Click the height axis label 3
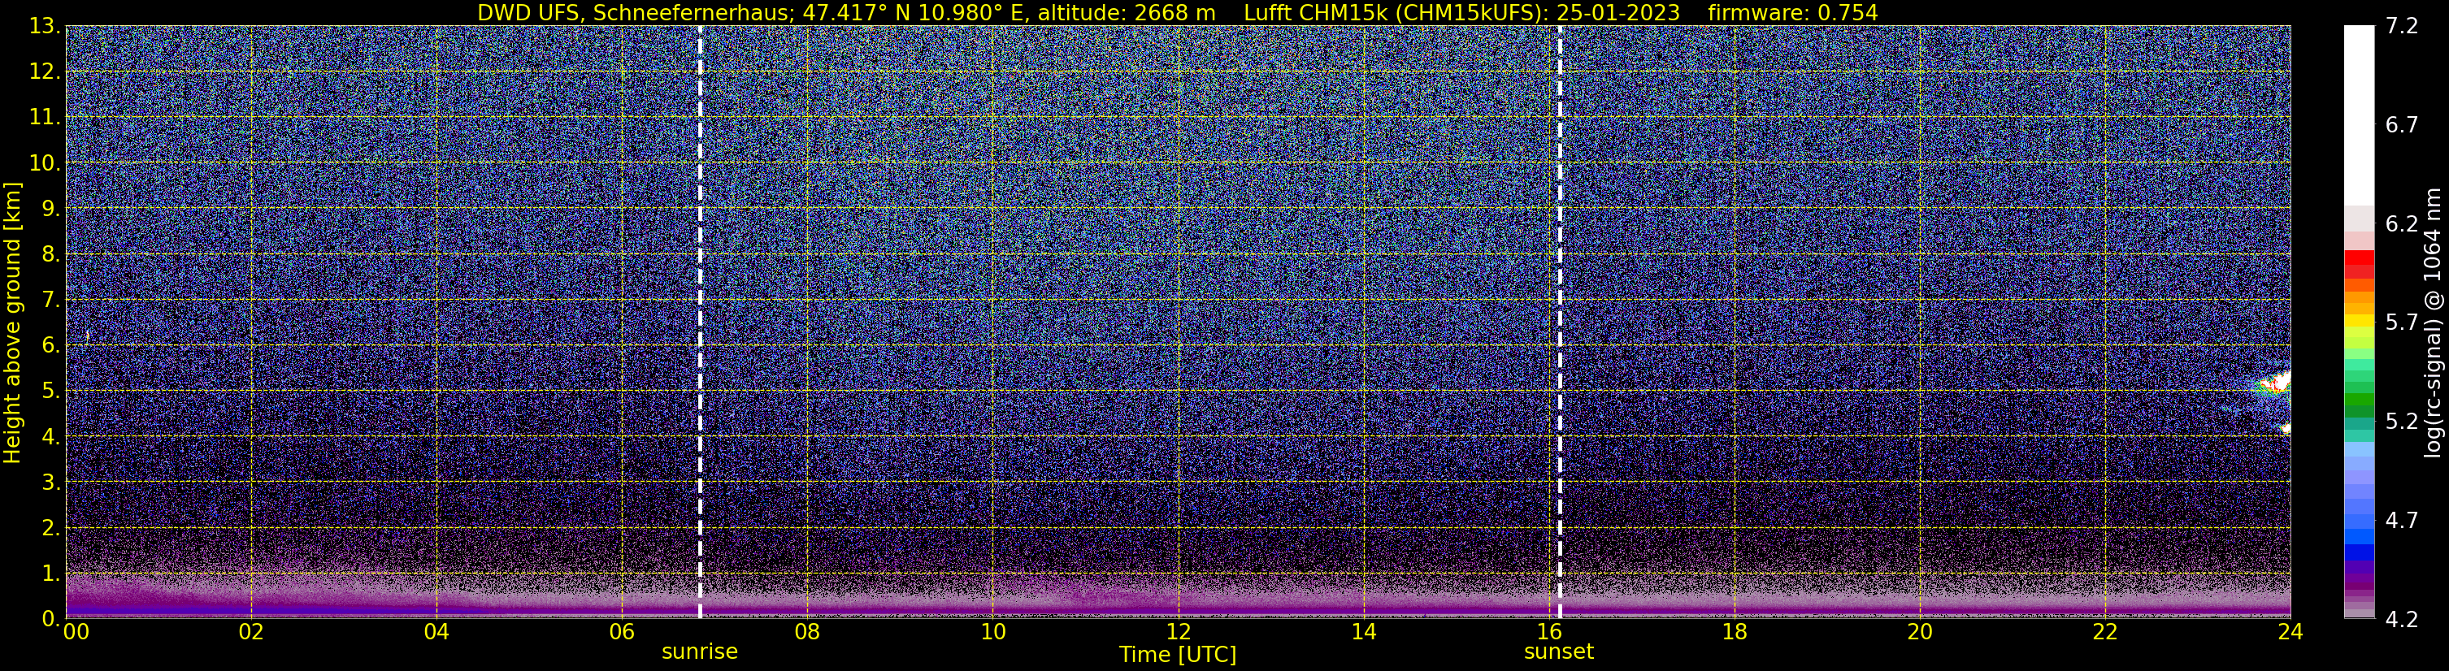The height and width of the screenshot is (671, 2449). [50, 483]
